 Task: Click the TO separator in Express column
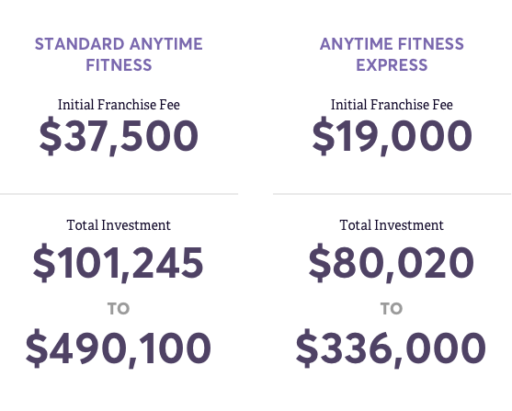pyautogui.click(x=392, y=308)
